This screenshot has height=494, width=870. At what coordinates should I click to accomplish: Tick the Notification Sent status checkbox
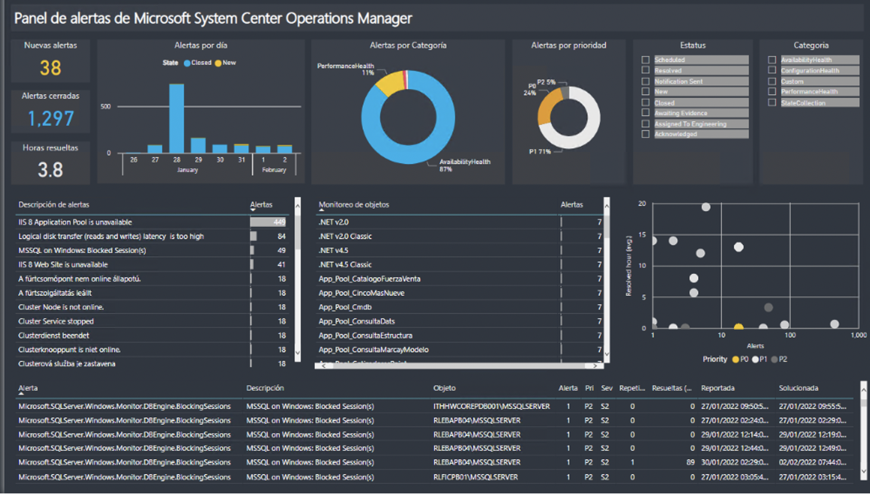tap(646, 81)
